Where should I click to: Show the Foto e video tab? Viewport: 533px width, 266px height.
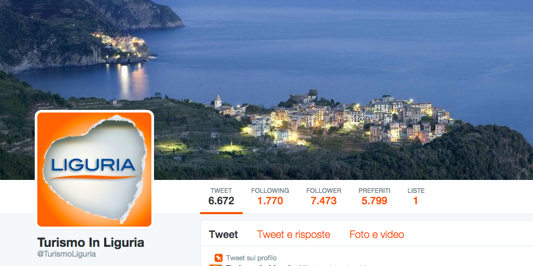tap(376, 234)
